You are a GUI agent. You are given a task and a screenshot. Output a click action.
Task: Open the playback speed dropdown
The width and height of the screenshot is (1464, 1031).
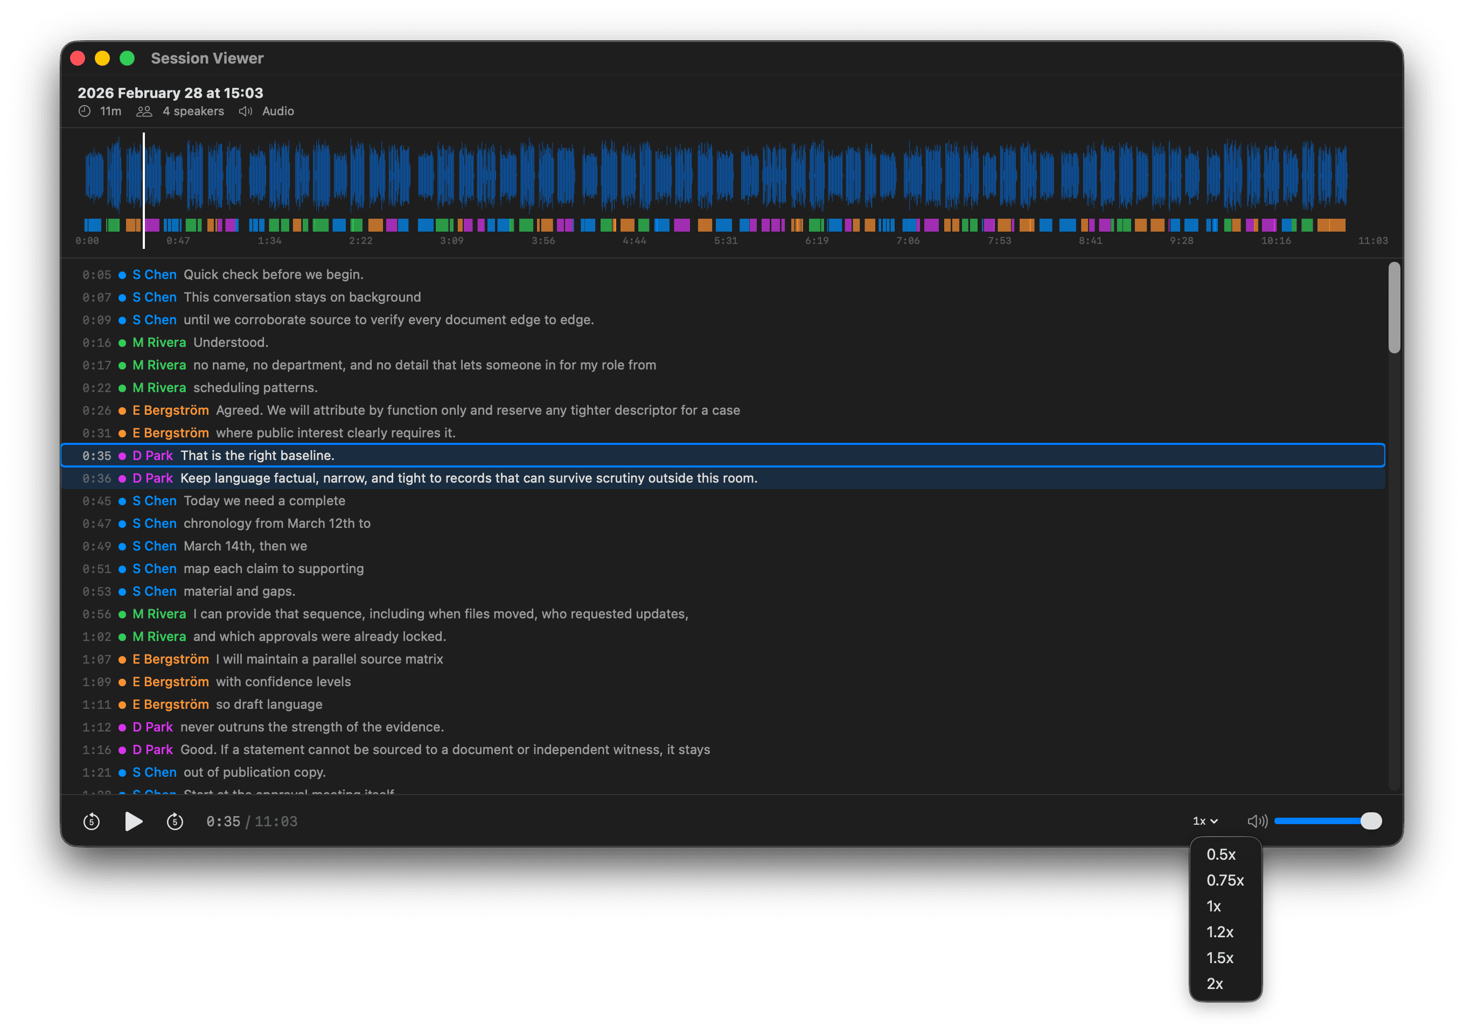click(x=1204, y=821)
